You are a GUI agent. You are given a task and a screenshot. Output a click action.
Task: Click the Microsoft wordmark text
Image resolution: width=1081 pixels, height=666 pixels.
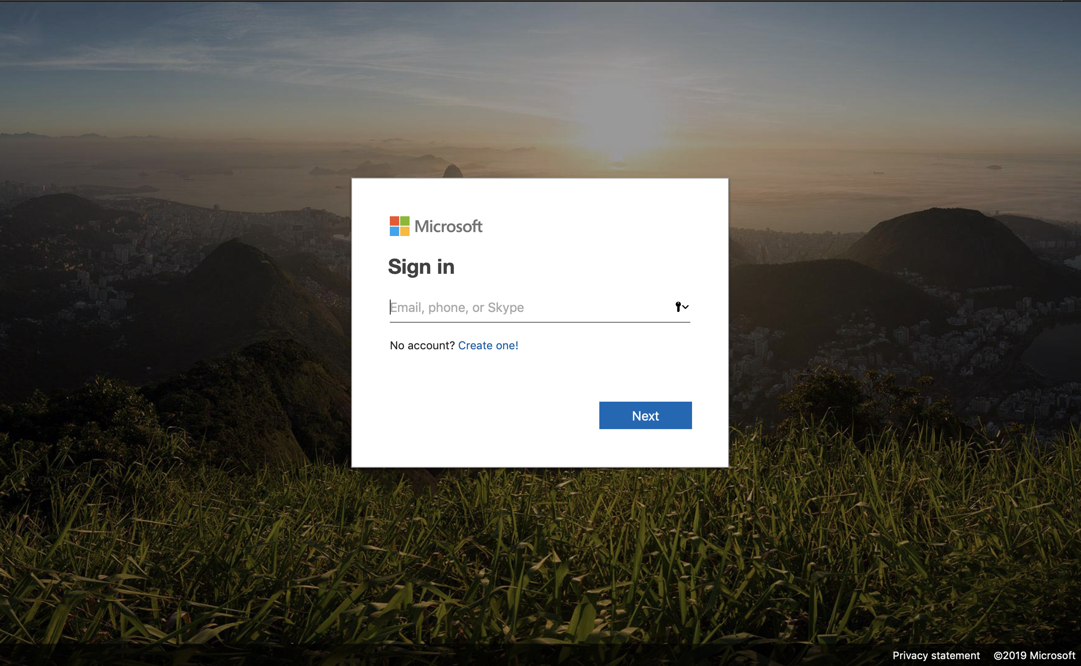448,227
